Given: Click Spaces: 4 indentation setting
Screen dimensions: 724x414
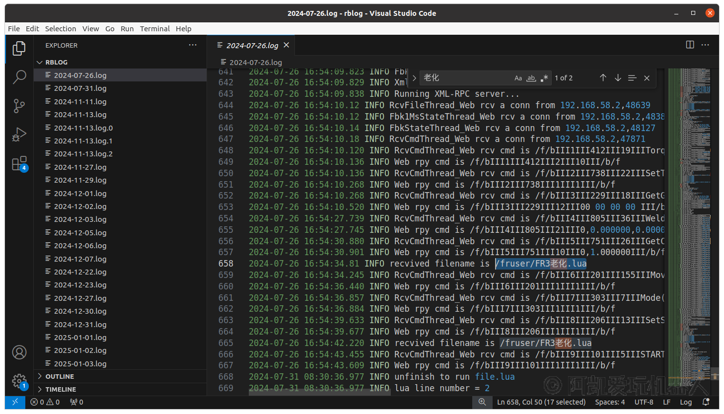Looking at the screenshot, I should (610, 402).
